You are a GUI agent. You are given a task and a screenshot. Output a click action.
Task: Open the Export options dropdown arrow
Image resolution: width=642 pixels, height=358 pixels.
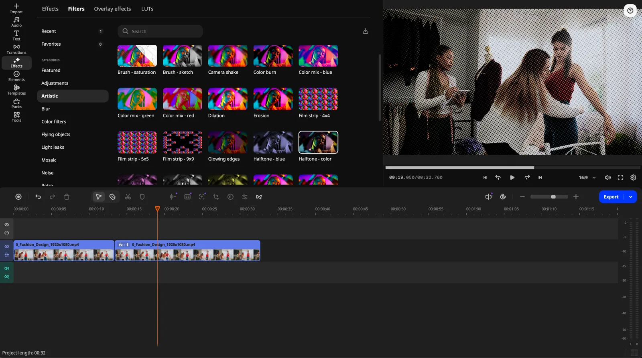coord(631,197)
